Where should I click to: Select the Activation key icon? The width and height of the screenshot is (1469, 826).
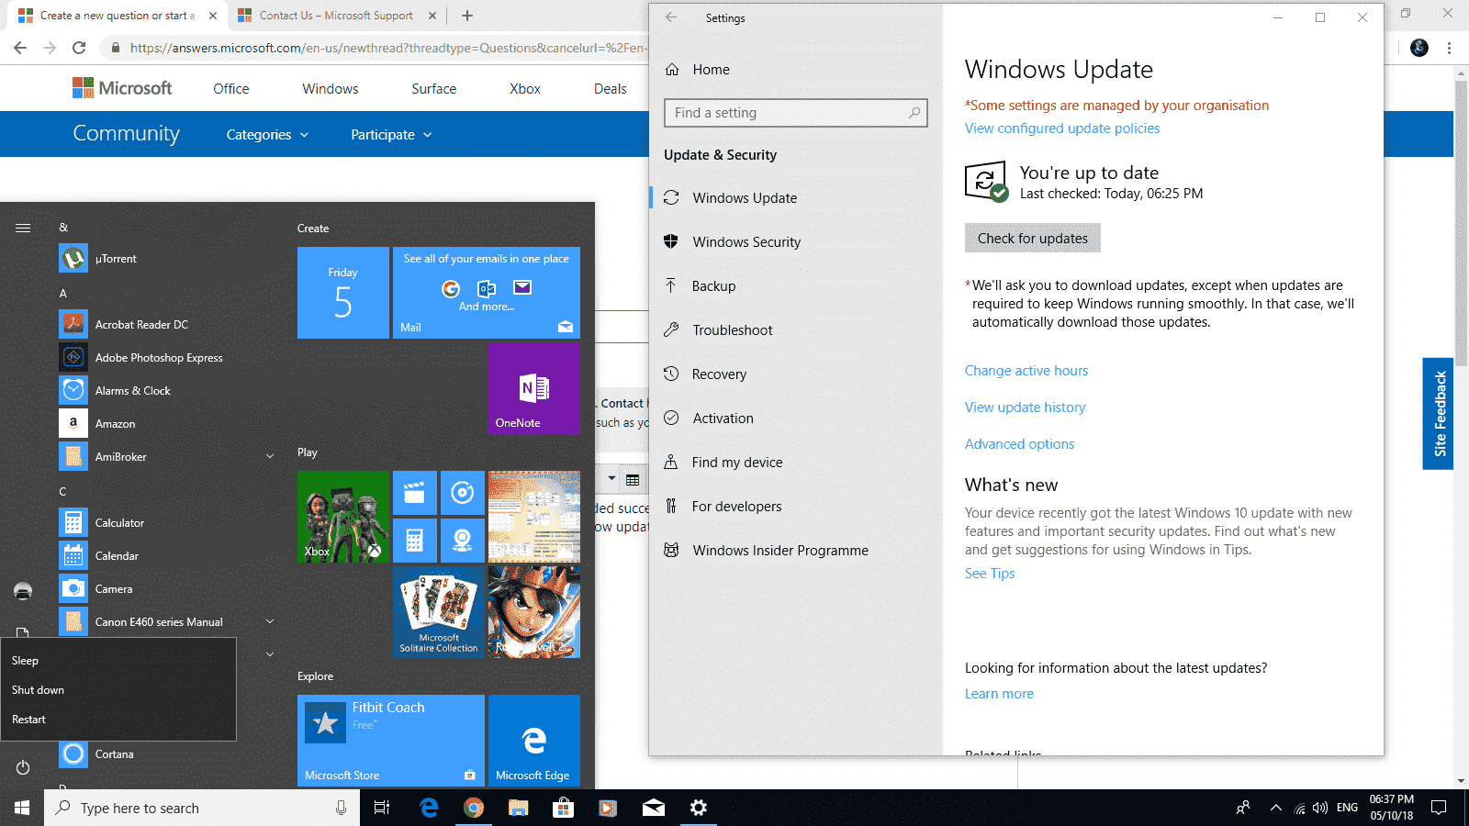pyautogui.click(x=671, y=418)
